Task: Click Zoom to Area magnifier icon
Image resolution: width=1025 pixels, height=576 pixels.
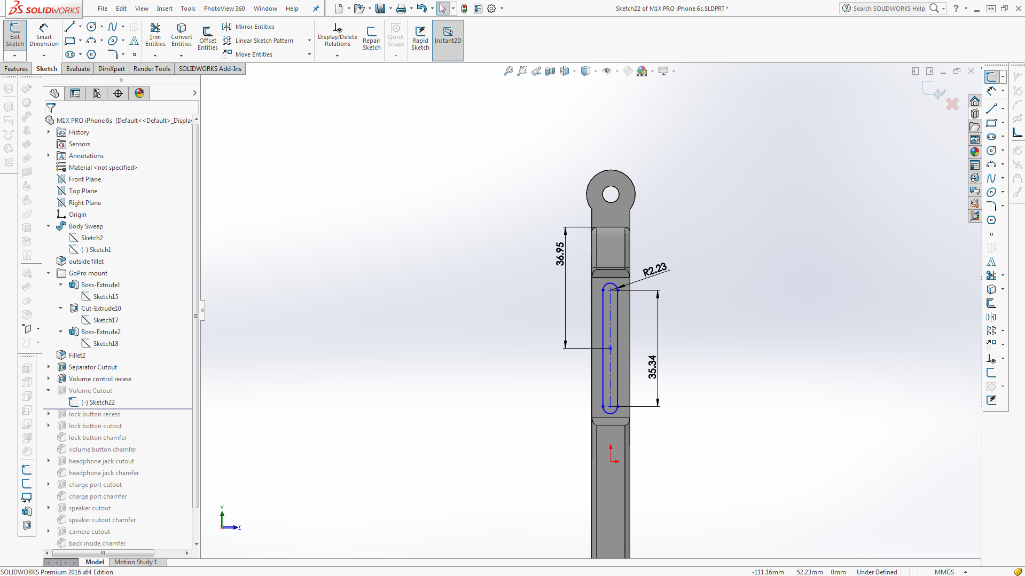Action: pos(522,71)
